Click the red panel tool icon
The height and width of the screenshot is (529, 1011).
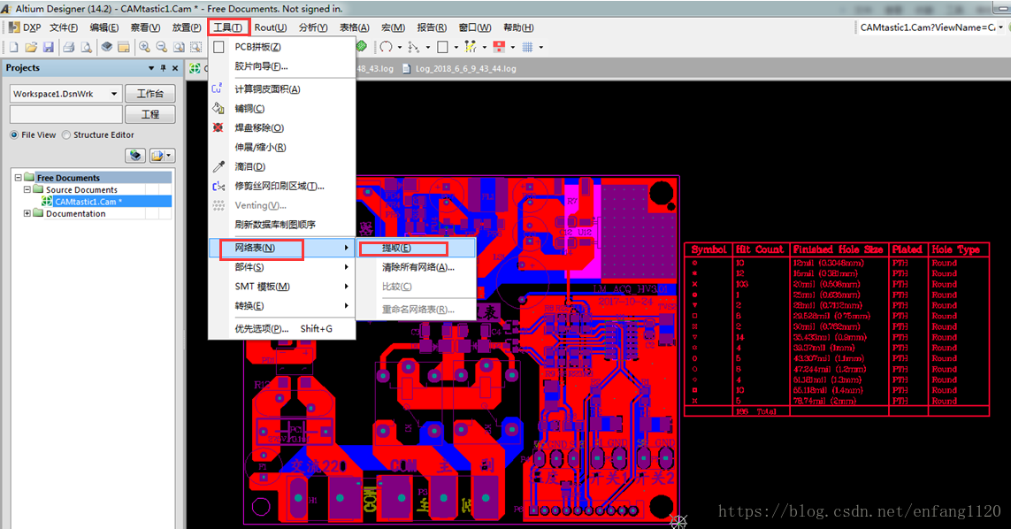[x=499, y=47]
